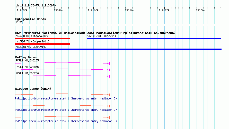
Task: Click the 119130k ruler tick label
Action: pos(200,10)
